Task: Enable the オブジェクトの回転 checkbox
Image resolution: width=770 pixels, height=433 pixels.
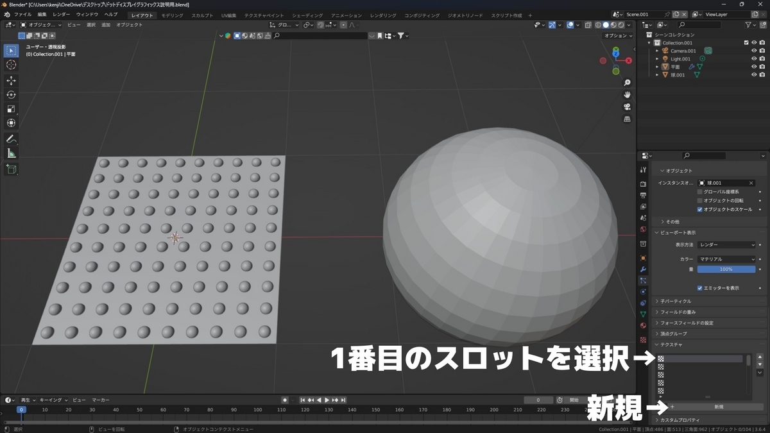Action: click(x=699, y=200)
